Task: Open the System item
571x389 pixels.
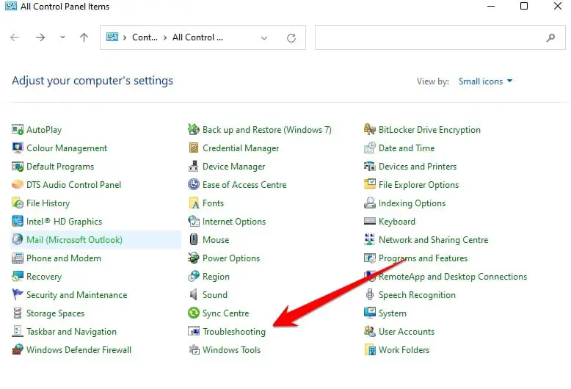Action: click(x=393, y=313)
